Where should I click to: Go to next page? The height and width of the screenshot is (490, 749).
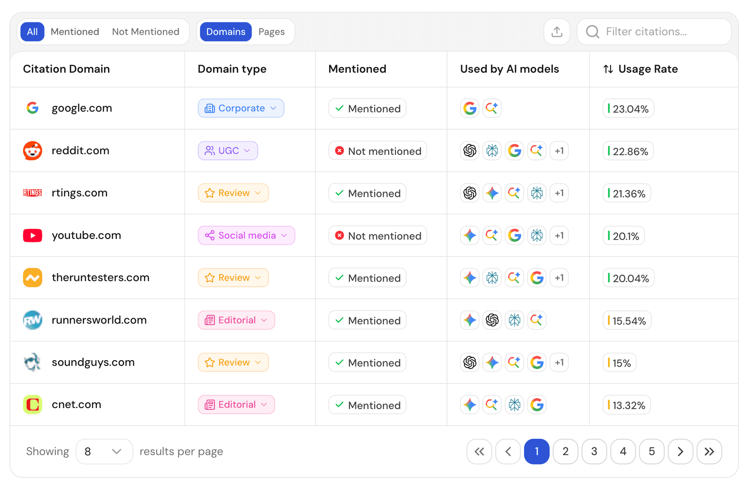[681, 452]
